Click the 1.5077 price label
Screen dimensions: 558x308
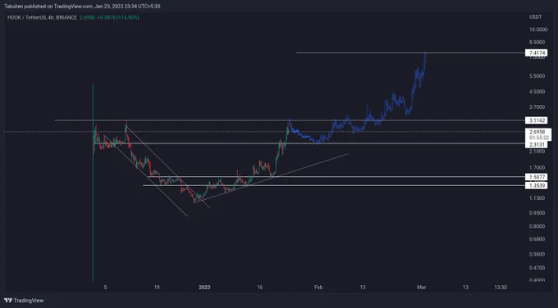point(537,177)
